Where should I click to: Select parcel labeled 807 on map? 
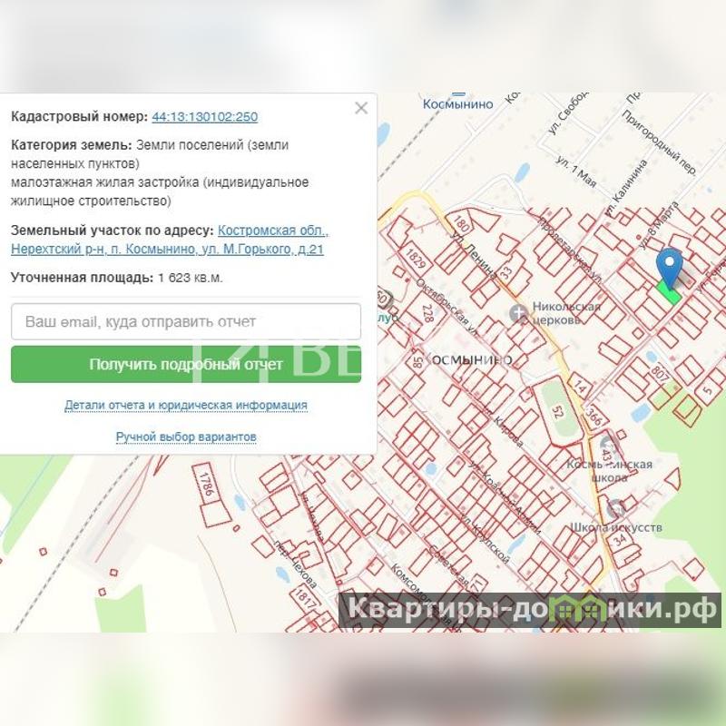[x=662, y=373]
